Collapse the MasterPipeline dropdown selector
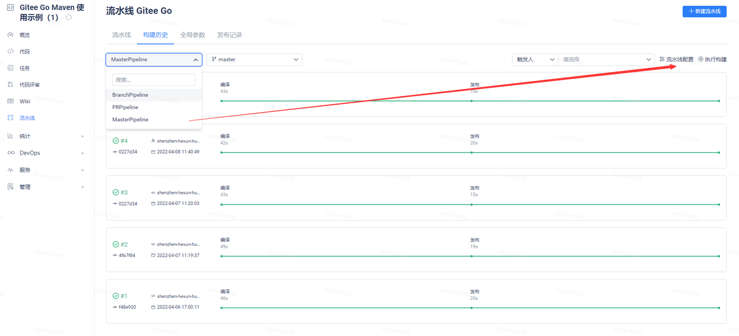739x336 pixels. (154, 59)
